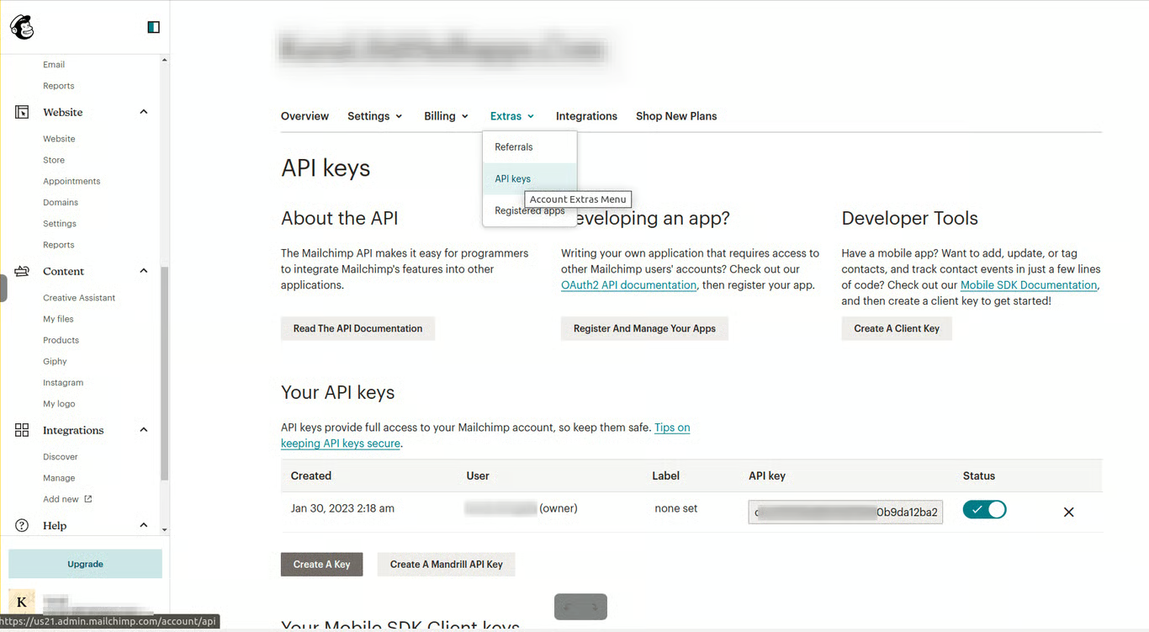Click the Website section heading in sidebar
Screen dimensions: 1149x632
tap(63, 112)
